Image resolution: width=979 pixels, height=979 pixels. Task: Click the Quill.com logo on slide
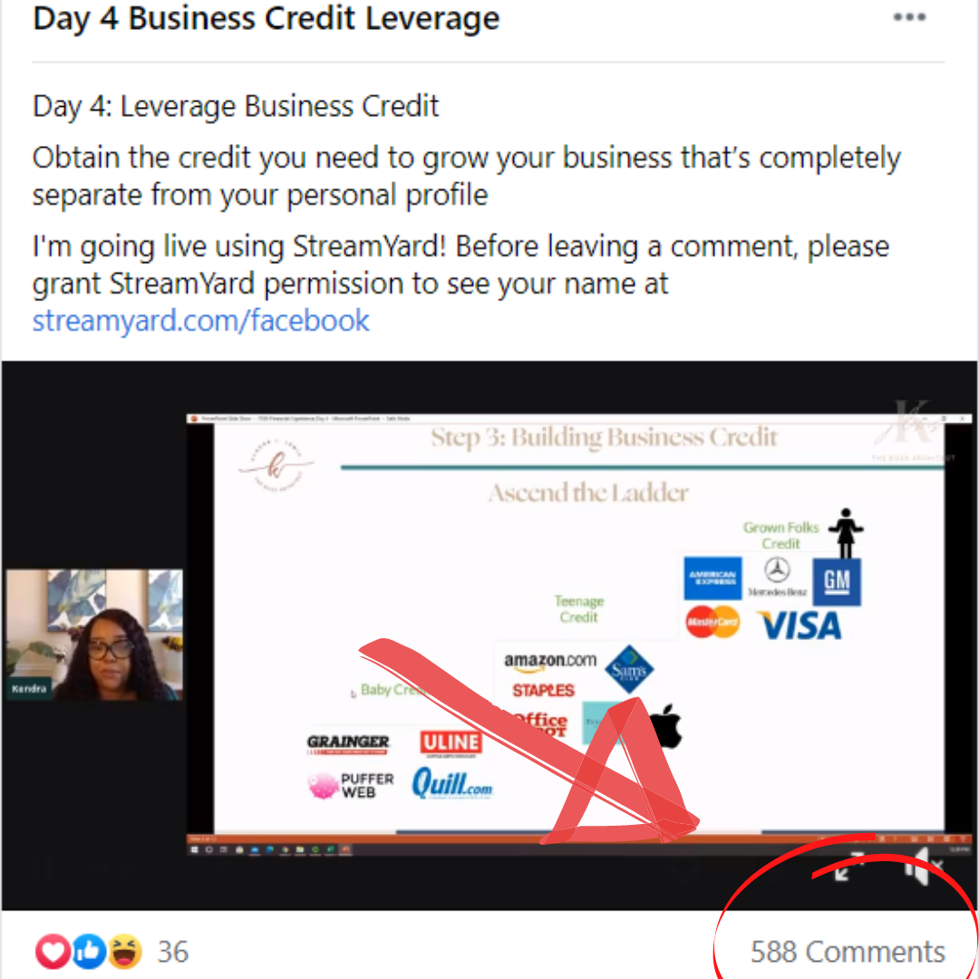click(452, 784)
